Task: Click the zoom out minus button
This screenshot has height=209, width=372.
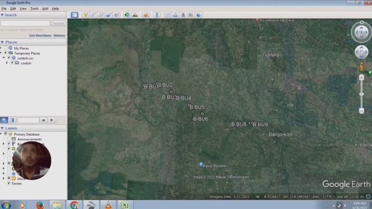Action: 362,111
